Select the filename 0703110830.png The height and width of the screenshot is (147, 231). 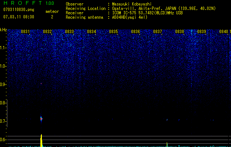click(x=19, y=10)
